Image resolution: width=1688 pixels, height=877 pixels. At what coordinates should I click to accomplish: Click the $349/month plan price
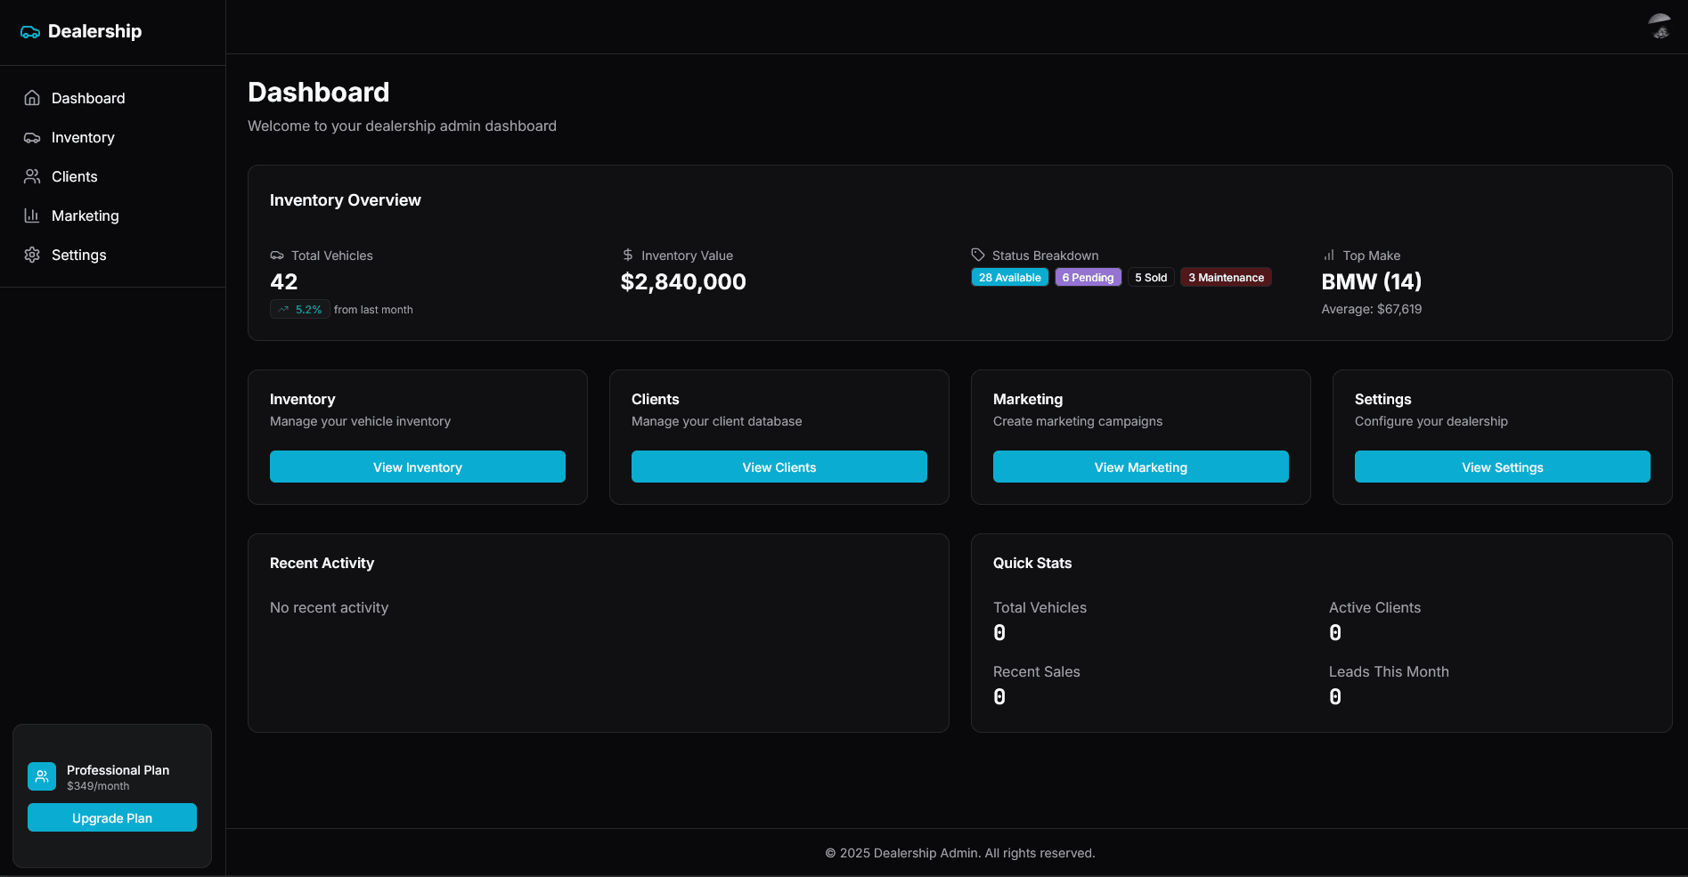coord(98,786)
